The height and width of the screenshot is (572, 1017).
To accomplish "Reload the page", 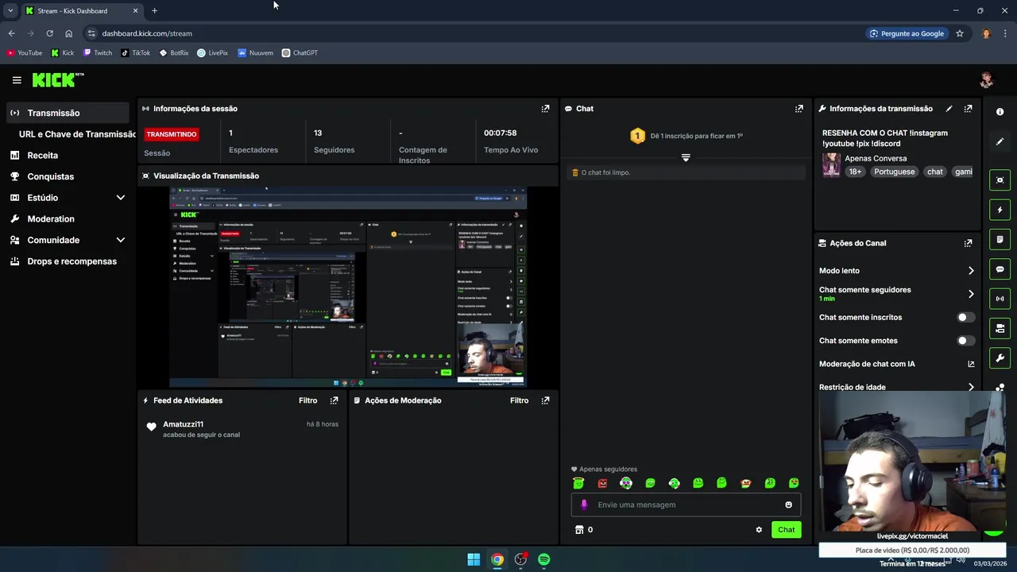I will (x=49, y=33).
